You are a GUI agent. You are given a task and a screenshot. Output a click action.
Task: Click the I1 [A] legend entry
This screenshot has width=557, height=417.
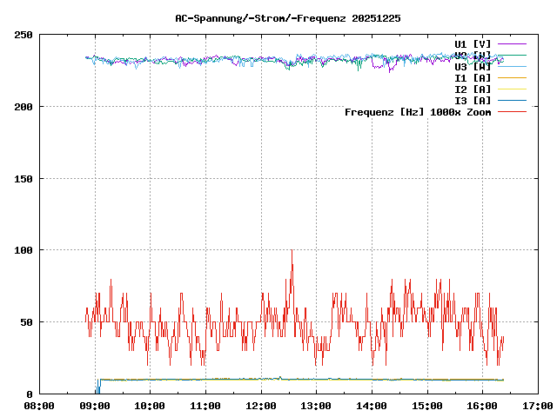473,77
